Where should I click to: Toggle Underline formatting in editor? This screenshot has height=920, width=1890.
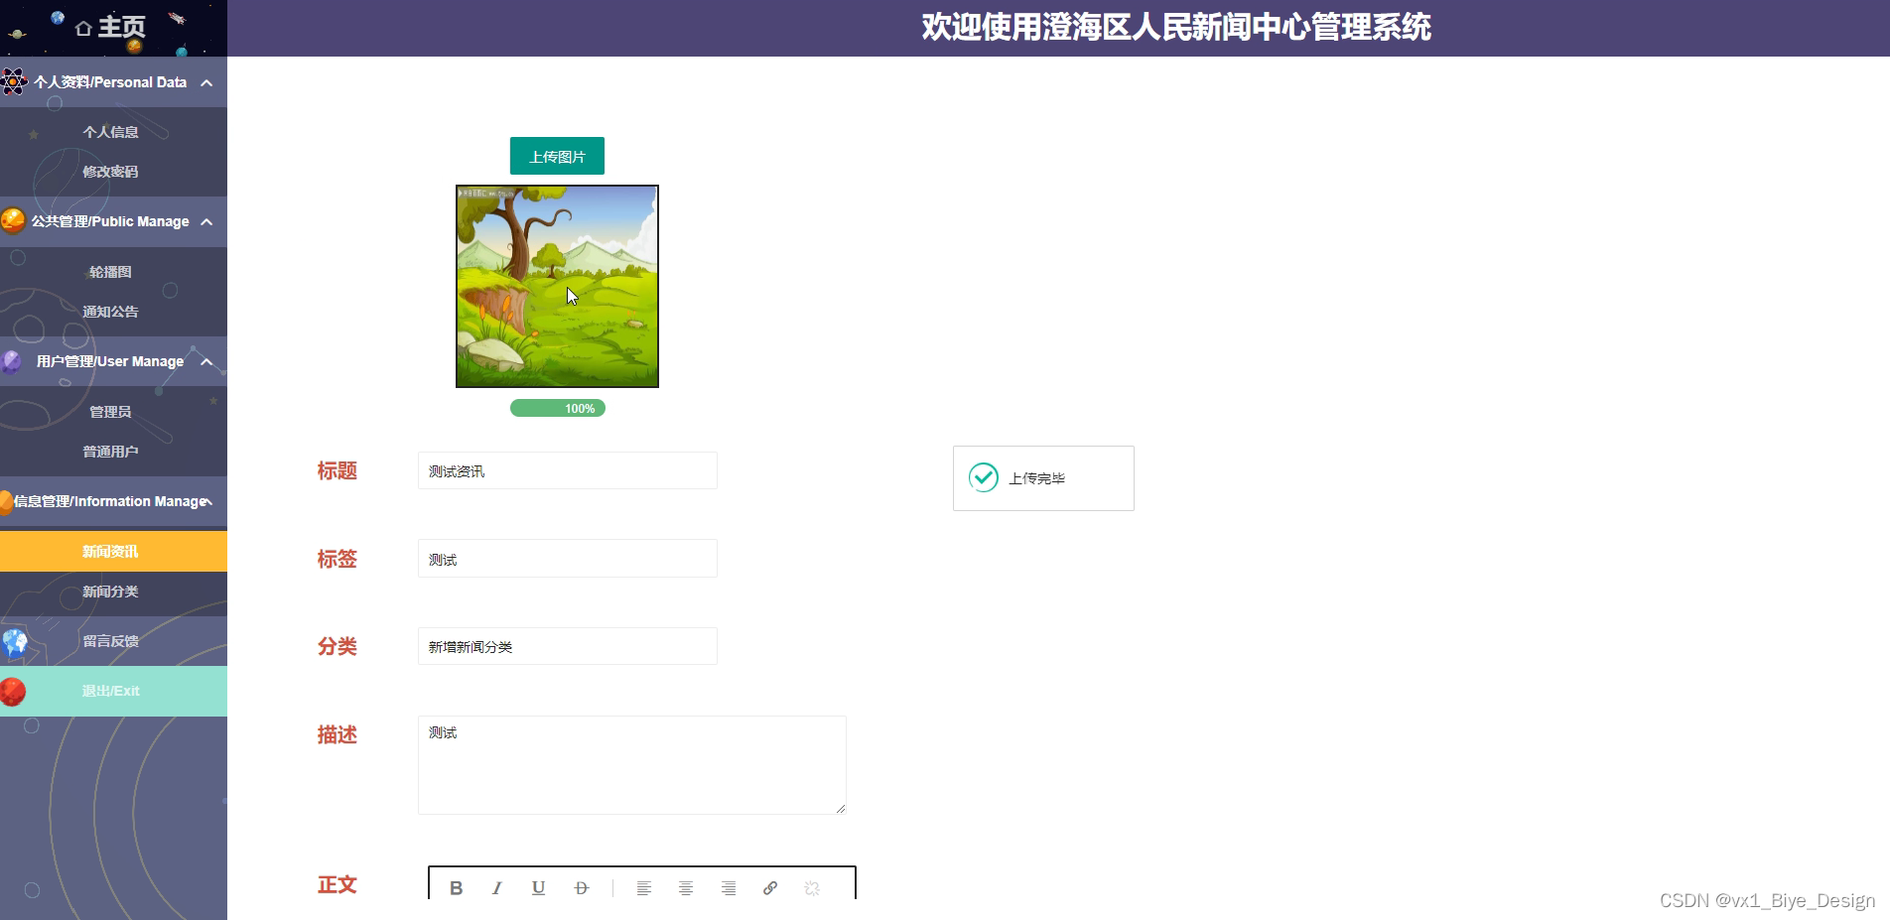(x=538, y=888)
